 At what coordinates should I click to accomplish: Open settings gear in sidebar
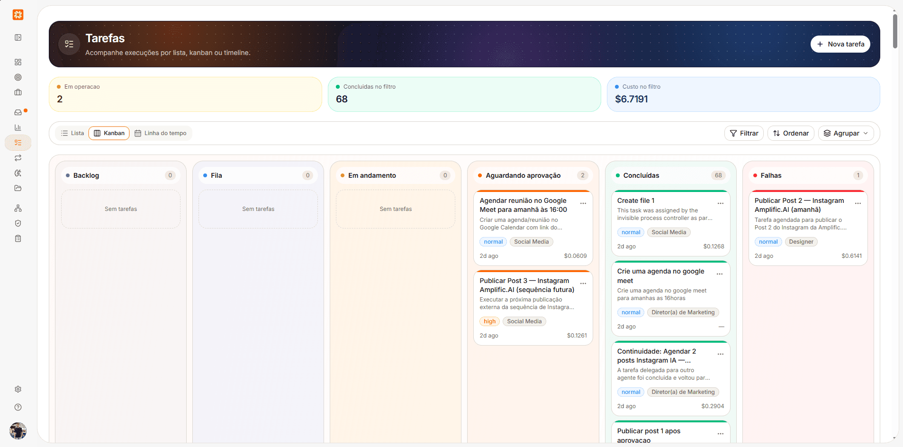pos(18,389)
